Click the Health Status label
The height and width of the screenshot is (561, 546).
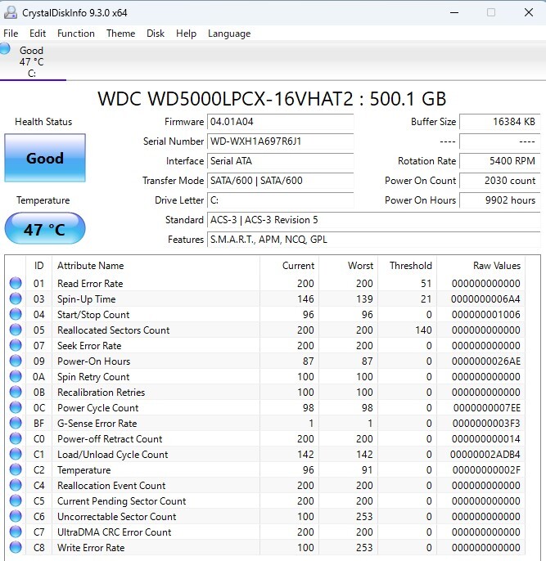[x=43, y=122]
